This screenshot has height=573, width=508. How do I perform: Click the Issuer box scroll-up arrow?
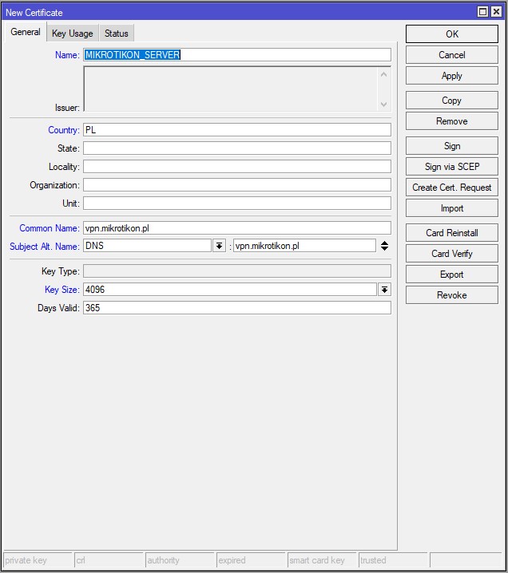383,74
